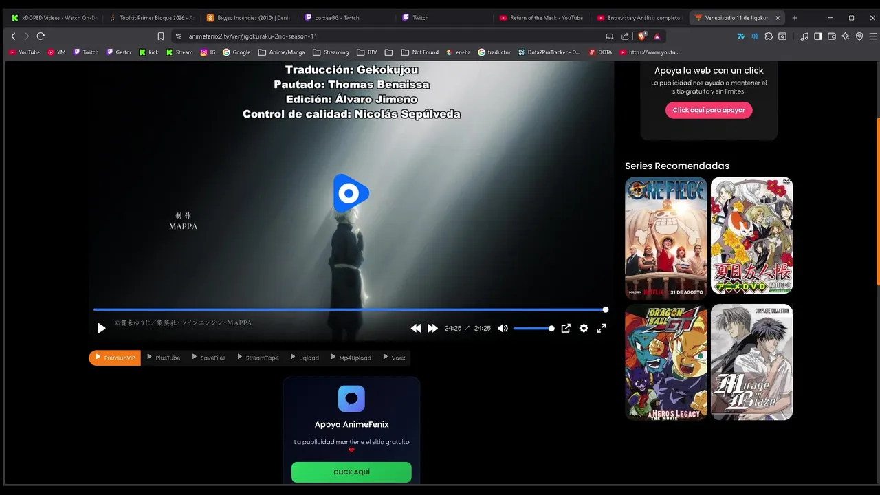Open the Google bookmark
880x495 pixels.
[x=236, y=52]
